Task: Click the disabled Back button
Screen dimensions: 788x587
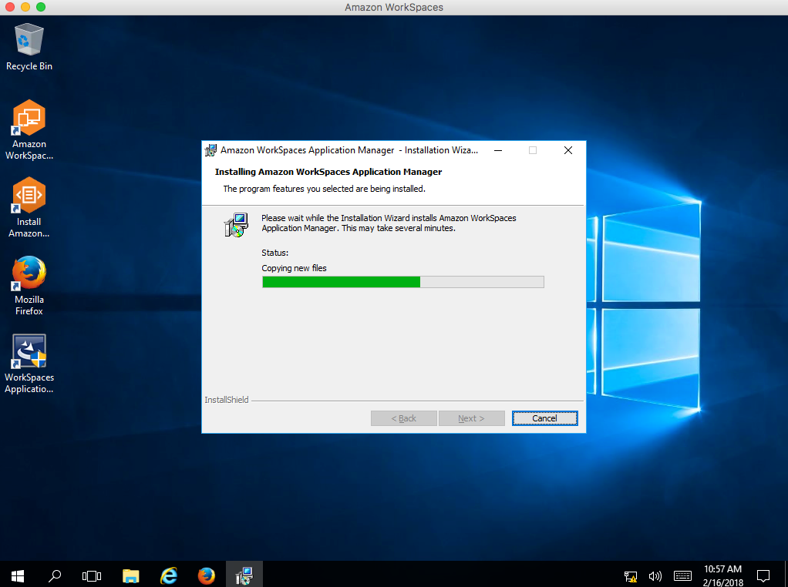Action: (x=403, y=418)
